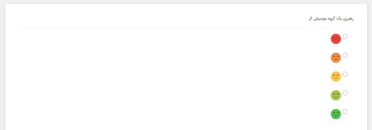Choose radio button next to yellow neutral face
The image size is (372, 130).
[x=345, y=74]
